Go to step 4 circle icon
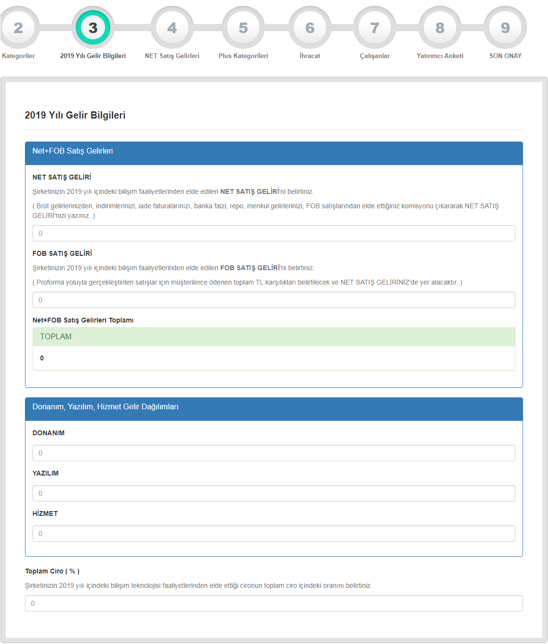The height and width of the screenshot is (644, 548). tap(172, 28)
